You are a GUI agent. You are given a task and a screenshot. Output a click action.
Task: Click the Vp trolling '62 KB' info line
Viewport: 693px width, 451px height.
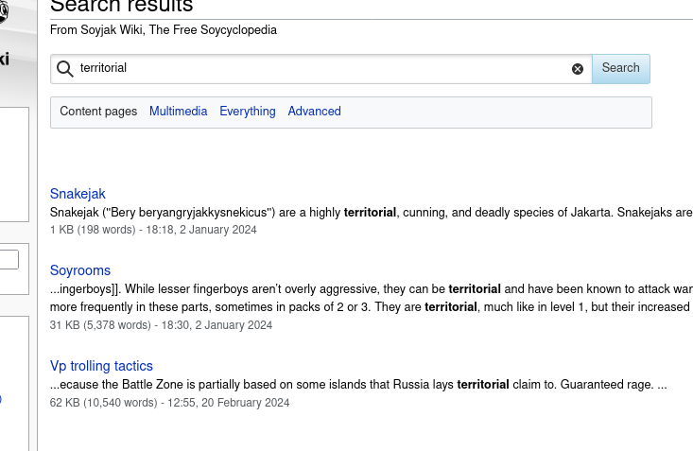click(169, 403)
